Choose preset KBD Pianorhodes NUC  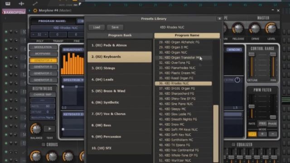tap(183, 68)
